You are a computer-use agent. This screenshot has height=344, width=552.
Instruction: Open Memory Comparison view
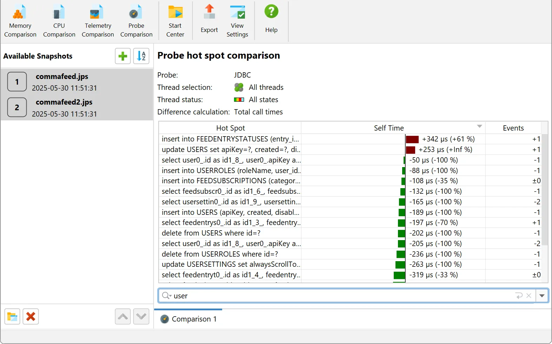click(20, 21)
